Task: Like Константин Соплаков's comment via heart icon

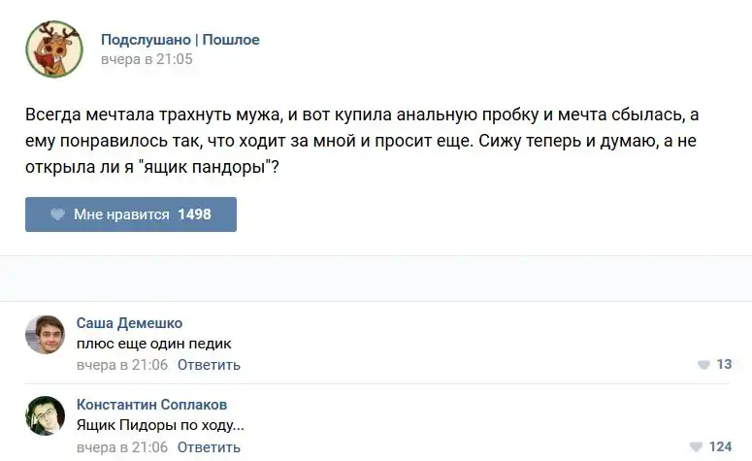Action: [695, 446]
